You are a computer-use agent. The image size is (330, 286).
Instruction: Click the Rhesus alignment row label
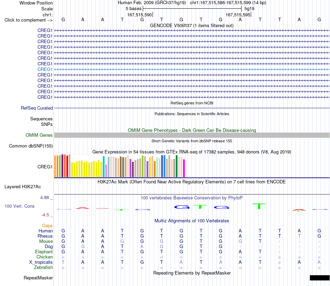tap(45, 236)
